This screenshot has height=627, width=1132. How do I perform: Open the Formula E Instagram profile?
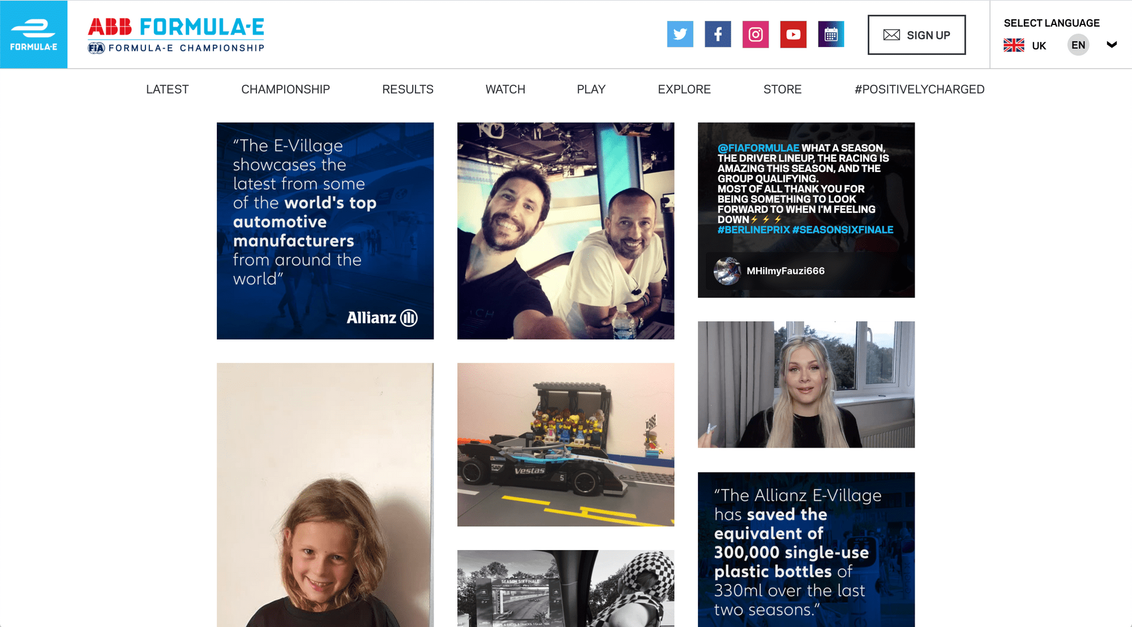click(x=756, y=35)
